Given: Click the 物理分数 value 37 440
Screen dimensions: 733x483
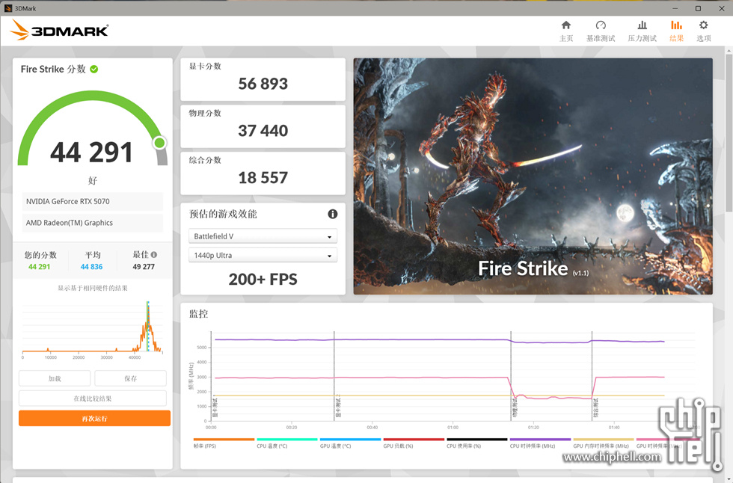Looking at the screenshot, I should click(263, 131).
